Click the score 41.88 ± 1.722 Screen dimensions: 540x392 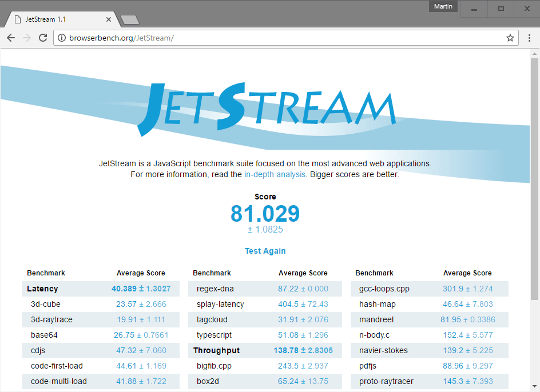click(x=141, y=381)
